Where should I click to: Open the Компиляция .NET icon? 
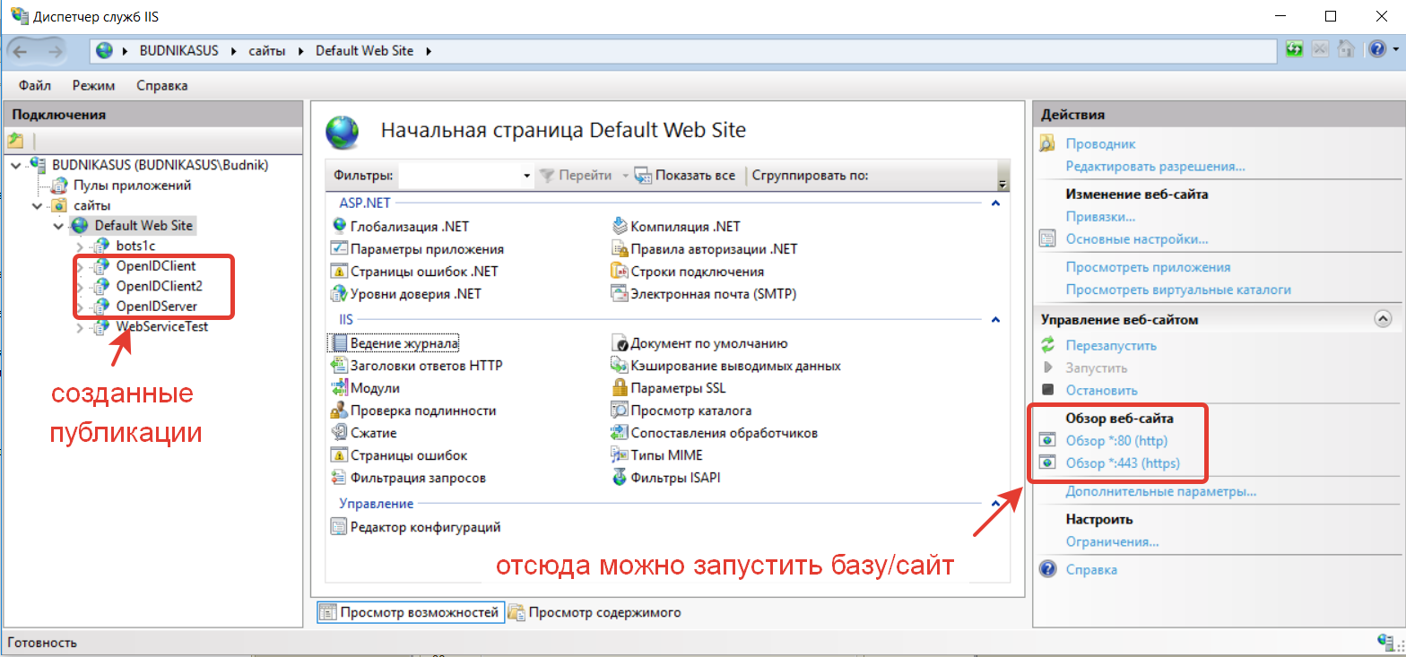coord(619,226)
